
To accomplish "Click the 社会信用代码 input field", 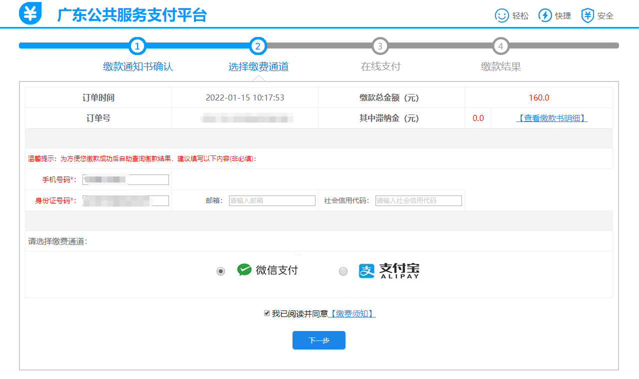I will coord(418,200).
